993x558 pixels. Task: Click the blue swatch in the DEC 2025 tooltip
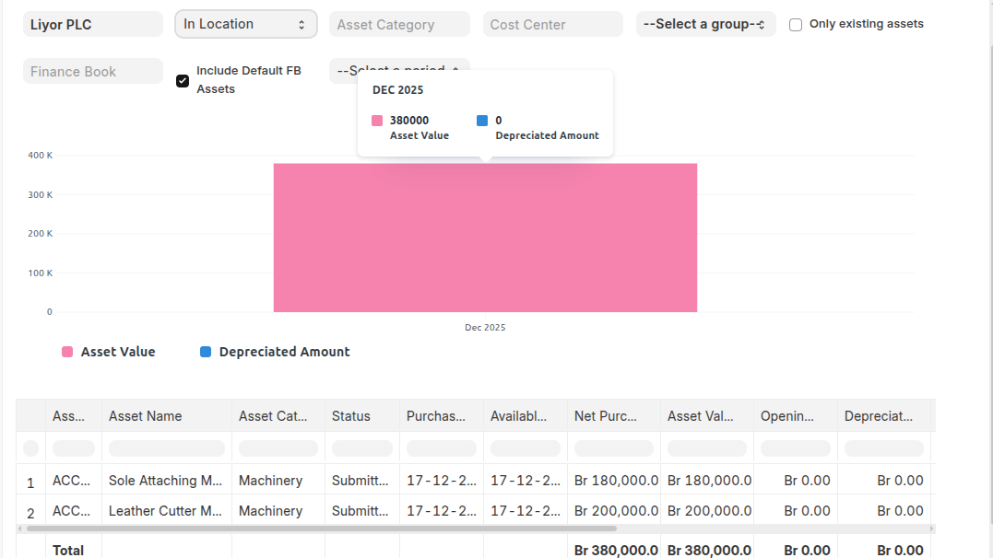click(480, 120)
